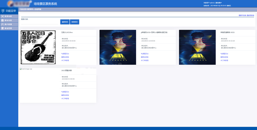Click 票品销售 for 林俊杰演唱会 0515

coord(224,57)
